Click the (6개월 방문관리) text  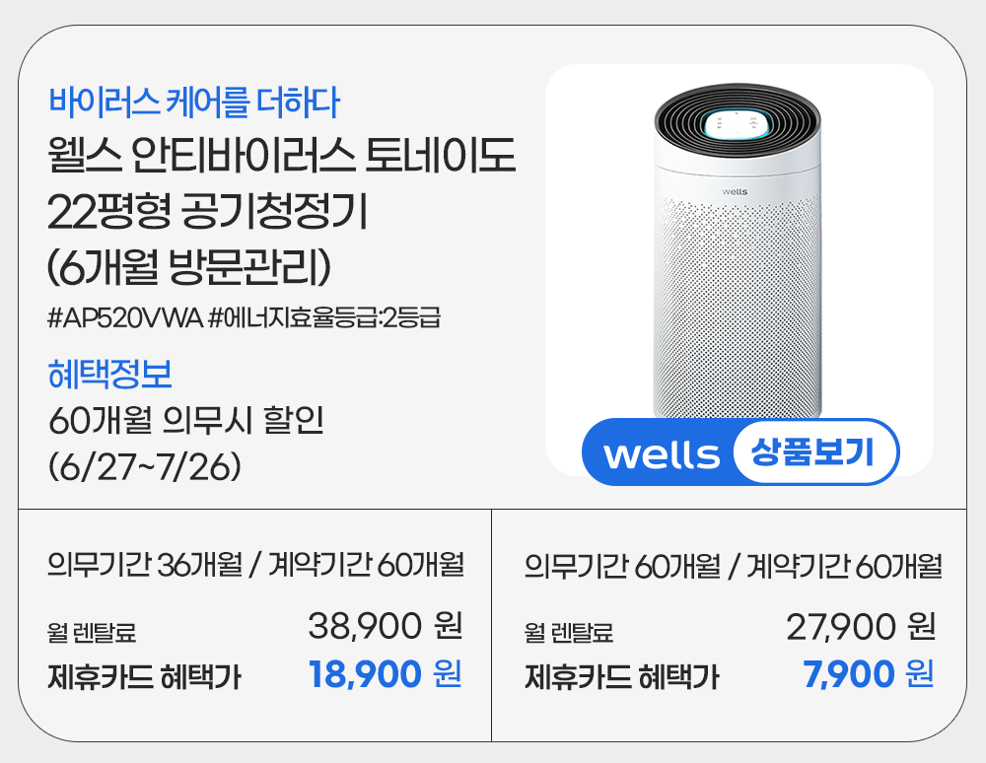click(x=194, y=267)
